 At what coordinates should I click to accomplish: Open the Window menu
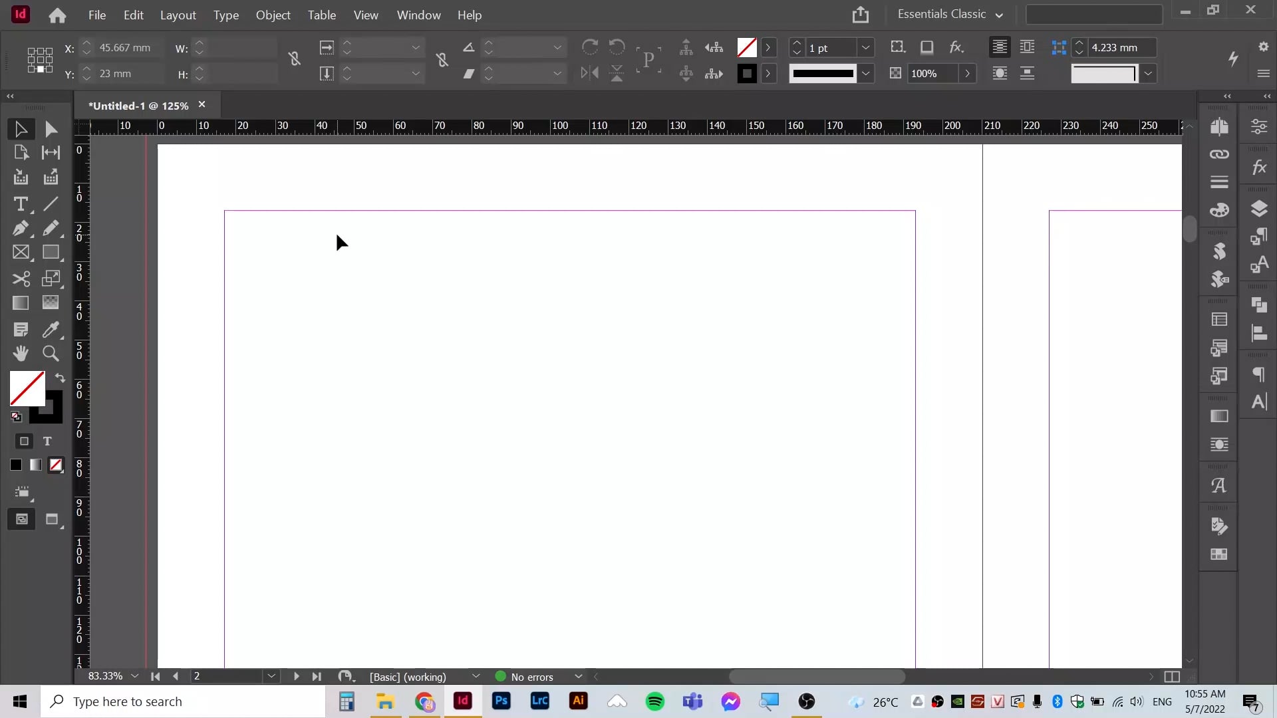click(418, 15)
